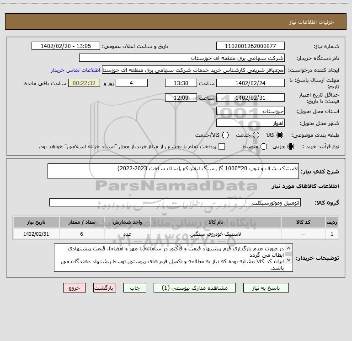Click the خروج exit button
The width and height of the screenshot is (352, 341).
click(x=74, y=288)
